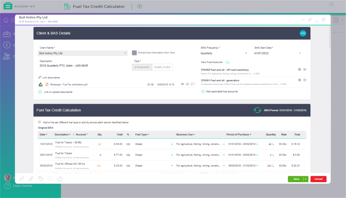Switch type to STANDARD

coord(142,67)
